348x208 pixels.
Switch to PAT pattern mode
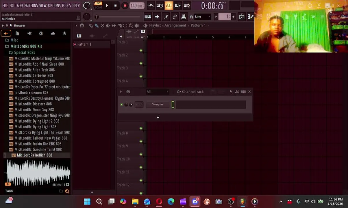click(x=98, y=3)
